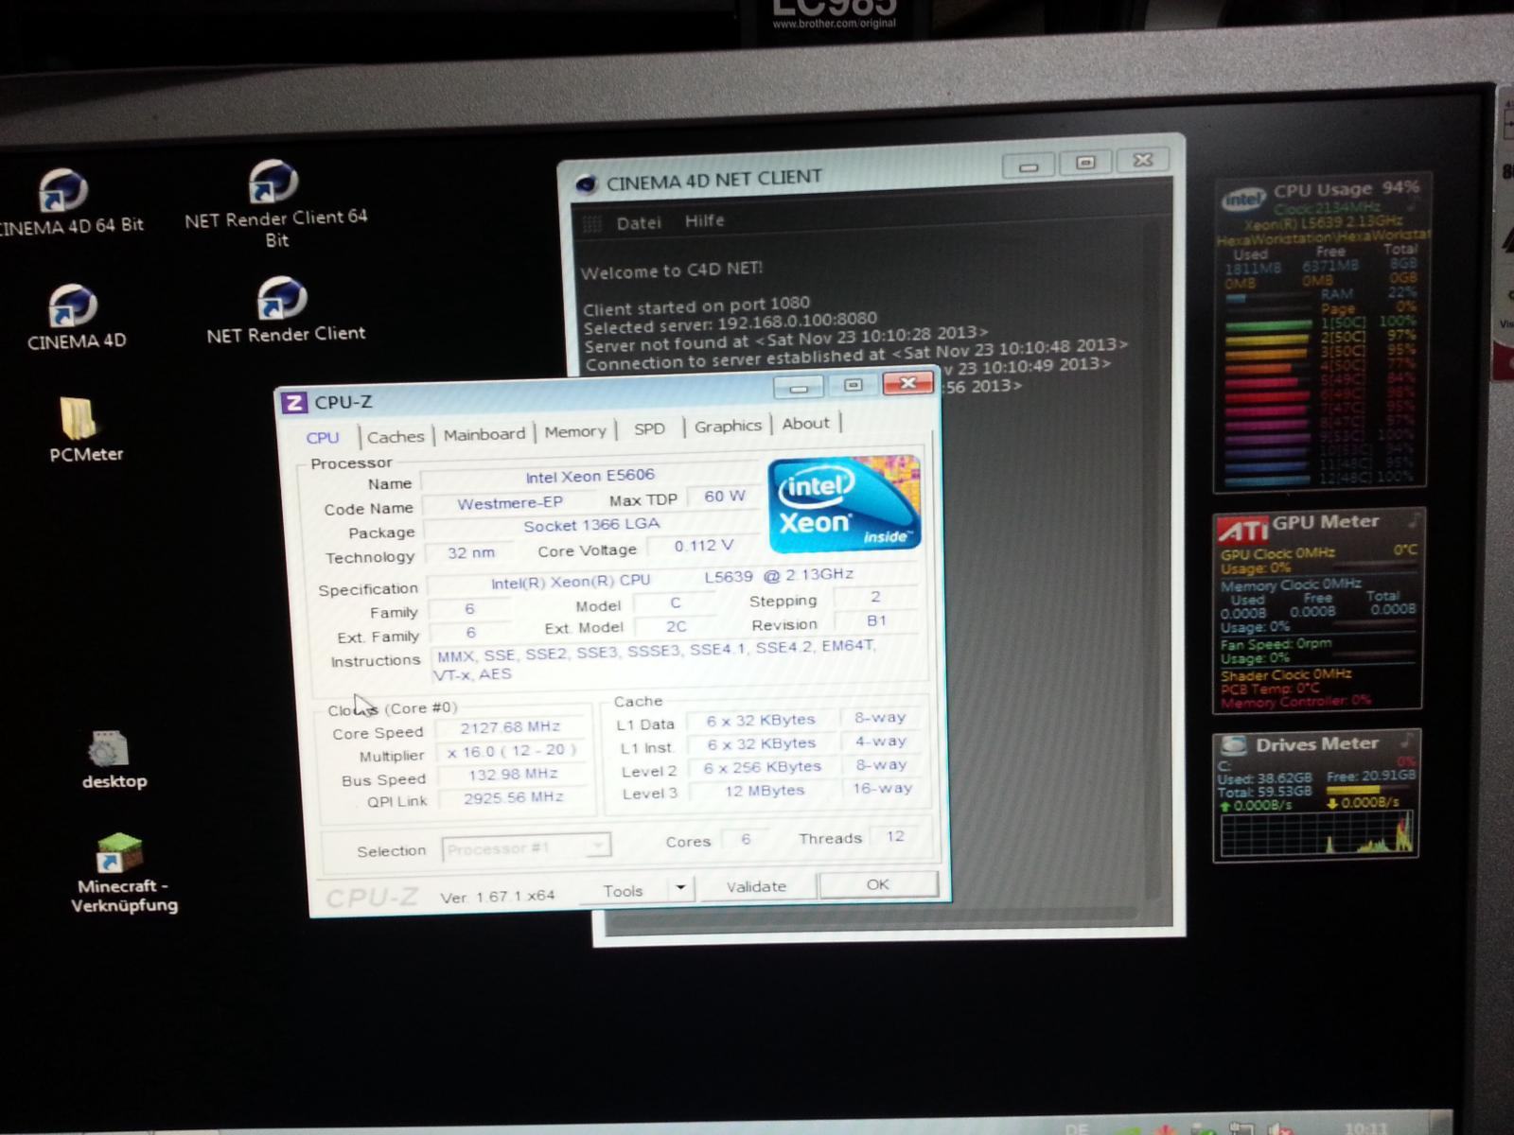Click the Ver. 1.67.1 x64 version label
Viewport: 1514px width, 1135px height.
498,897
